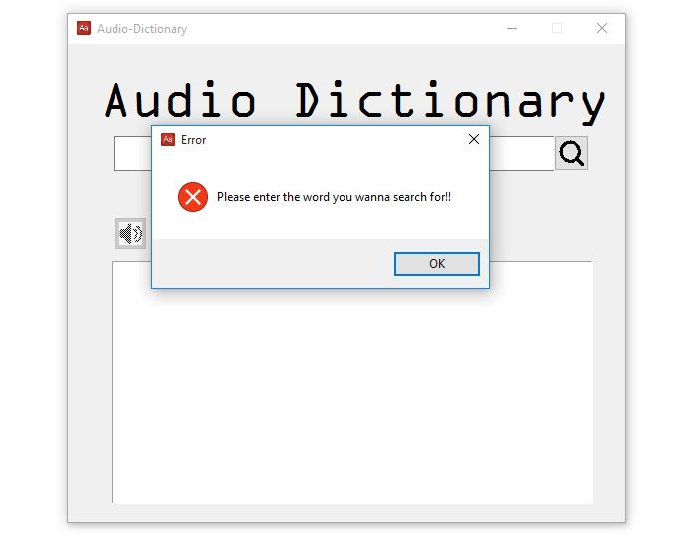Click the red error X icon
The width and height of the screenshot is (690, 537).
[x=192, y=197]
